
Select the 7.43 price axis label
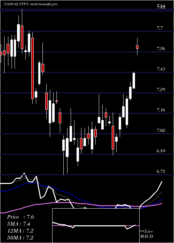(161, 69)
